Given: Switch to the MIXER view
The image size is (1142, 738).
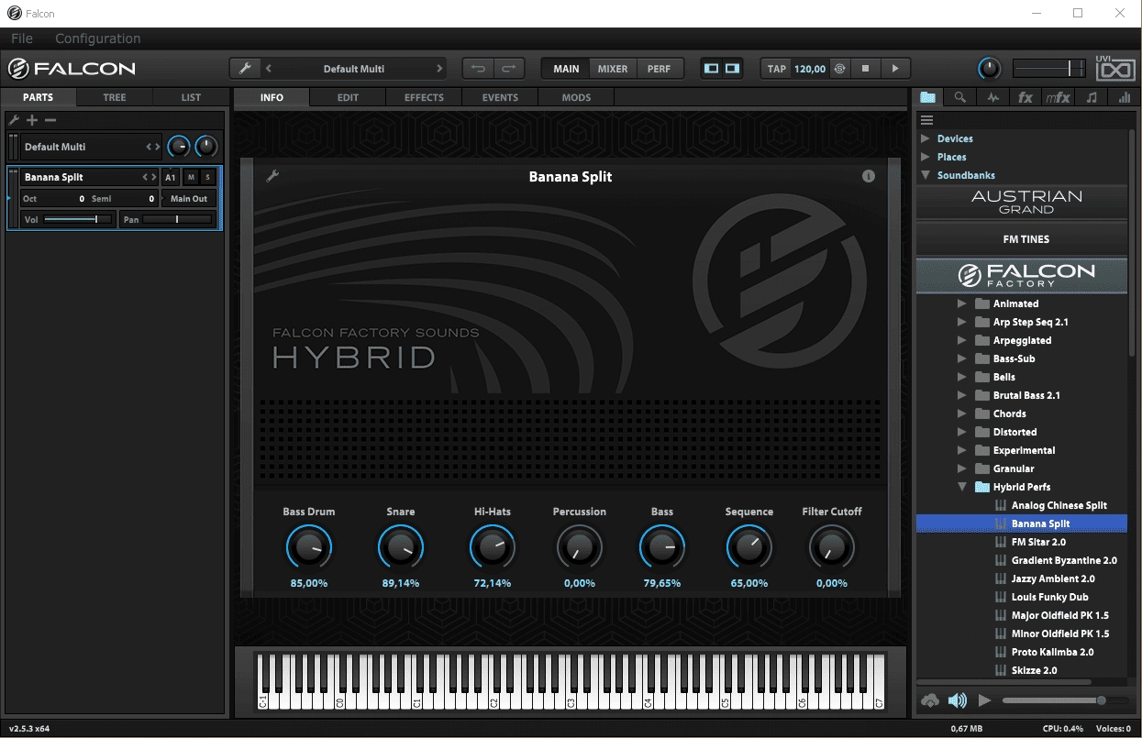Looking at the screenshot, I should pyautogui.click(x=613, y=69).
